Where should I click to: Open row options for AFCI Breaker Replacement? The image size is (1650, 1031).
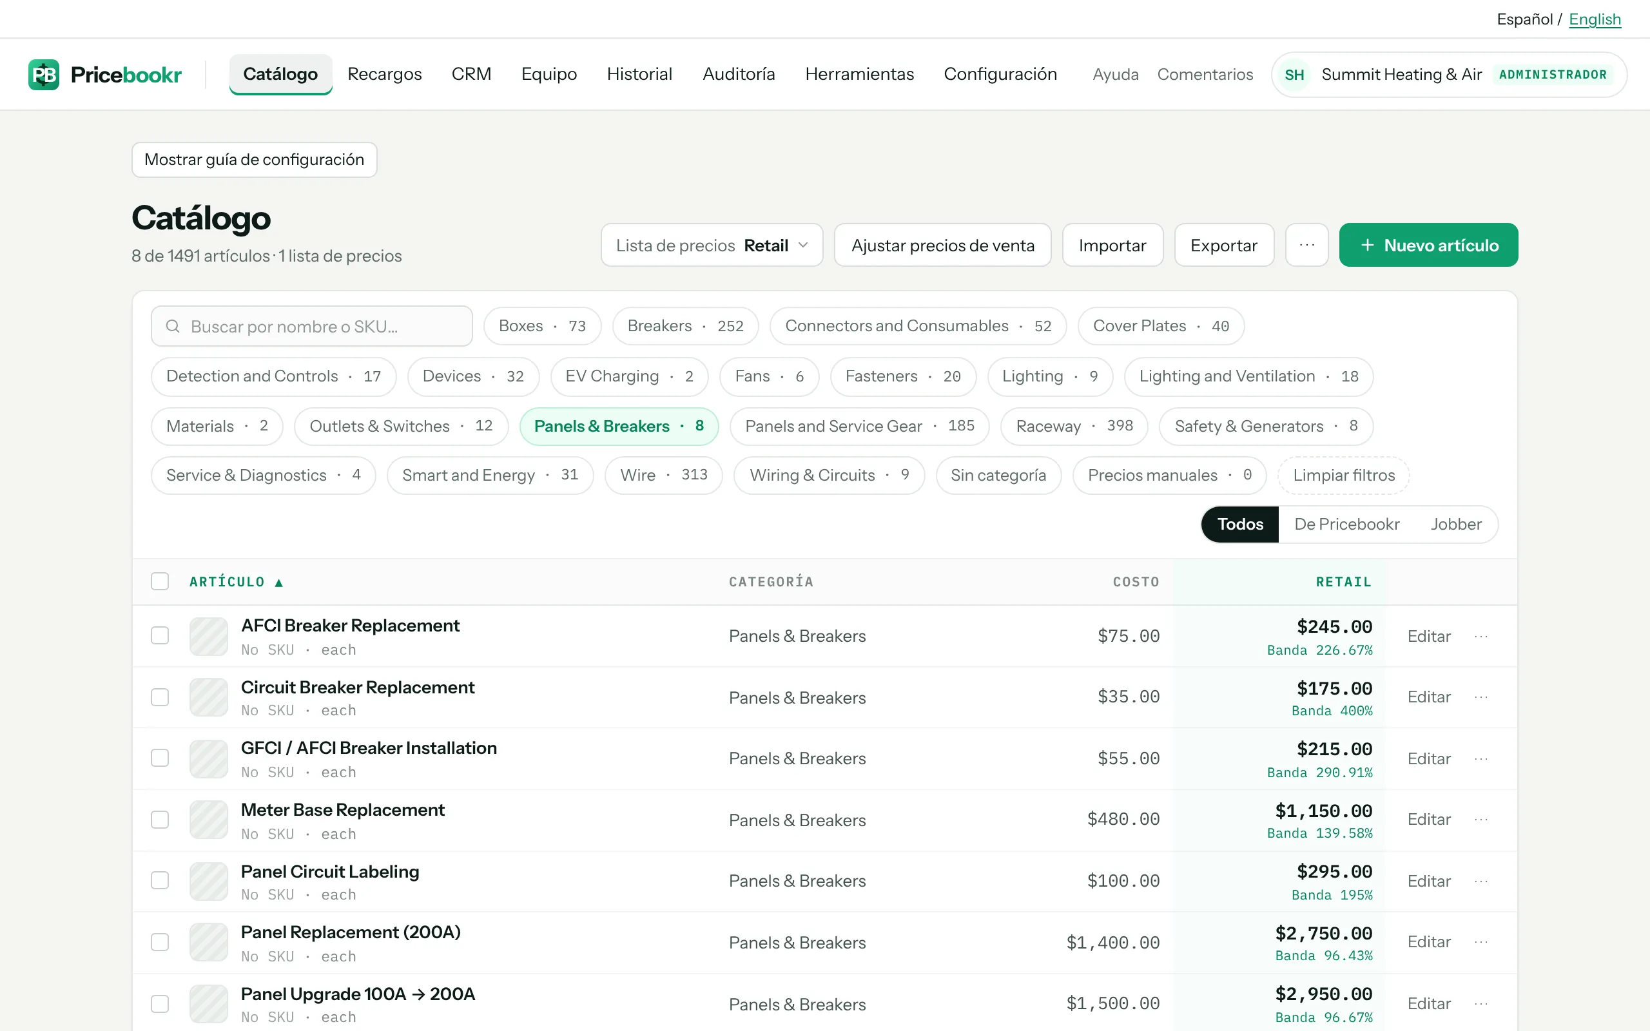(x=1481, y=636)
